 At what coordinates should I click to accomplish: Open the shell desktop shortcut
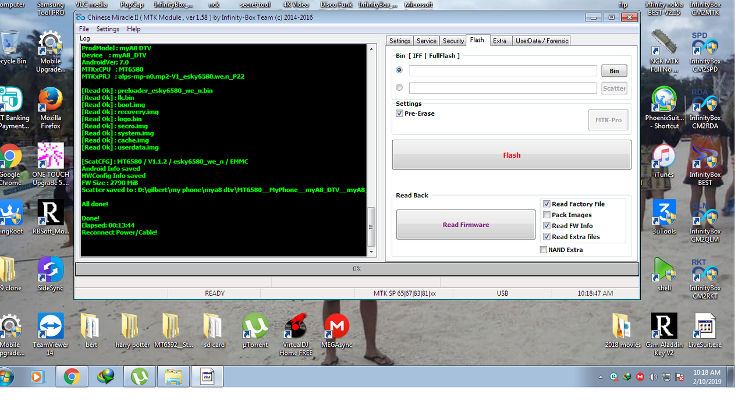tap(664, 274)
